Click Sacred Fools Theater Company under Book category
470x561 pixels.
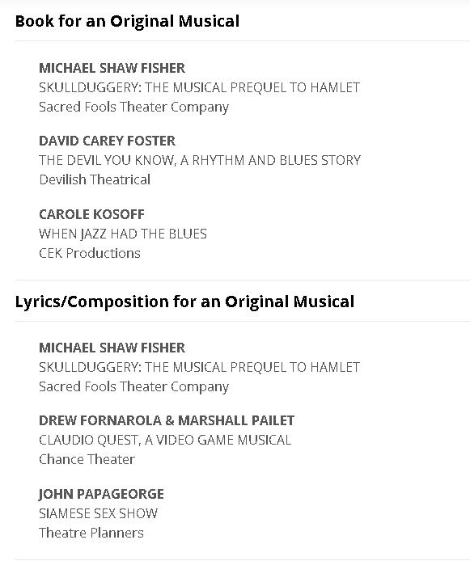click(x=133, y=107)
